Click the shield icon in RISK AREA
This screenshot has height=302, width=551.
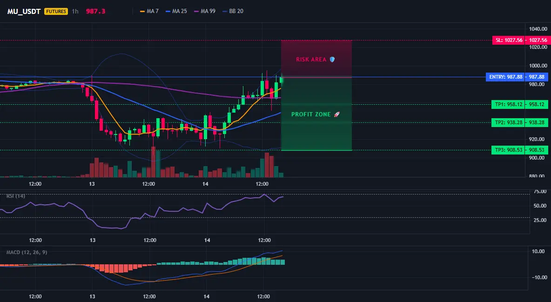pyautogui.click(x=332, y=60)
